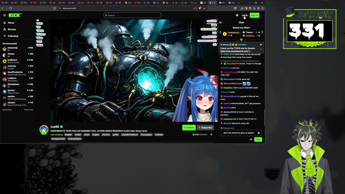Share the Leaflit stream
Image resolution: width=345 pixels, height=194 pixels.
(x=211, y=134)
